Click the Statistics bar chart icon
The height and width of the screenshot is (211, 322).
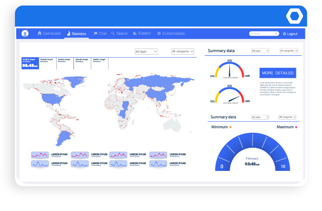[69, 34]
